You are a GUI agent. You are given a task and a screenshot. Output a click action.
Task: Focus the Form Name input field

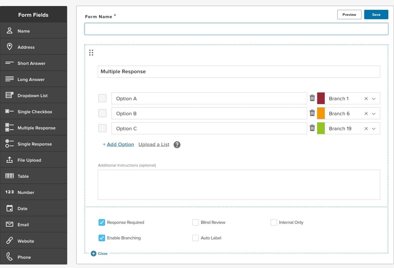(236, 29)
